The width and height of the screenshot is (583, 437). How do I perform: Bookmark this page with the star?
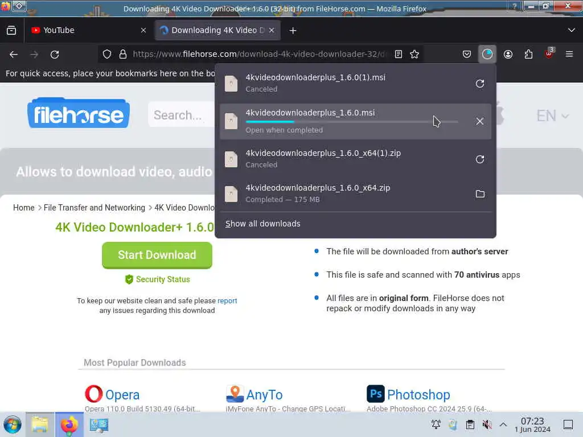click(414, 54)
